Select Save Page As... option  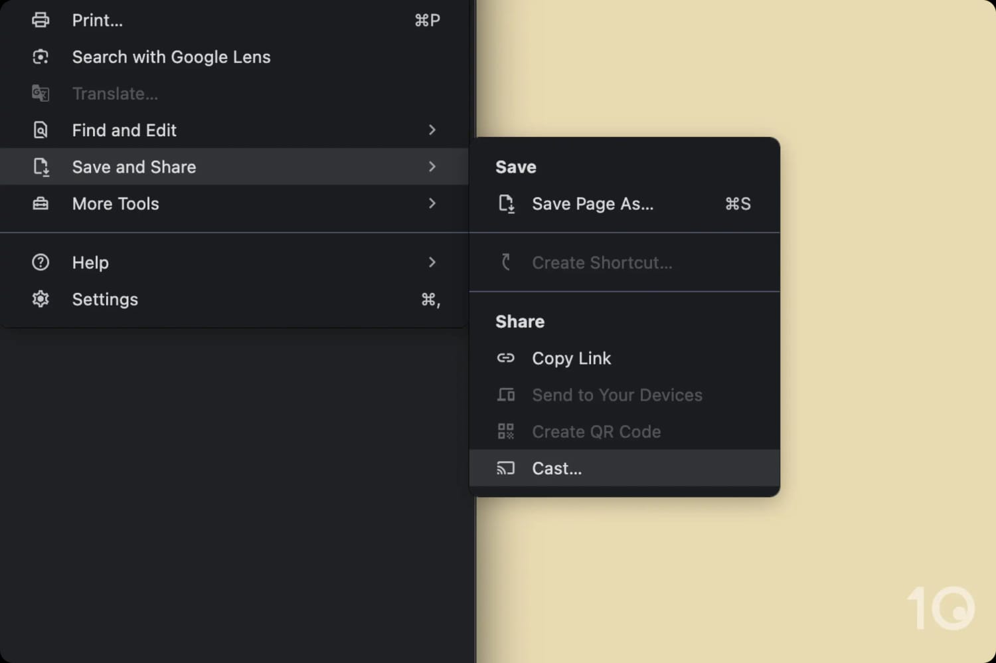(625, 204)
